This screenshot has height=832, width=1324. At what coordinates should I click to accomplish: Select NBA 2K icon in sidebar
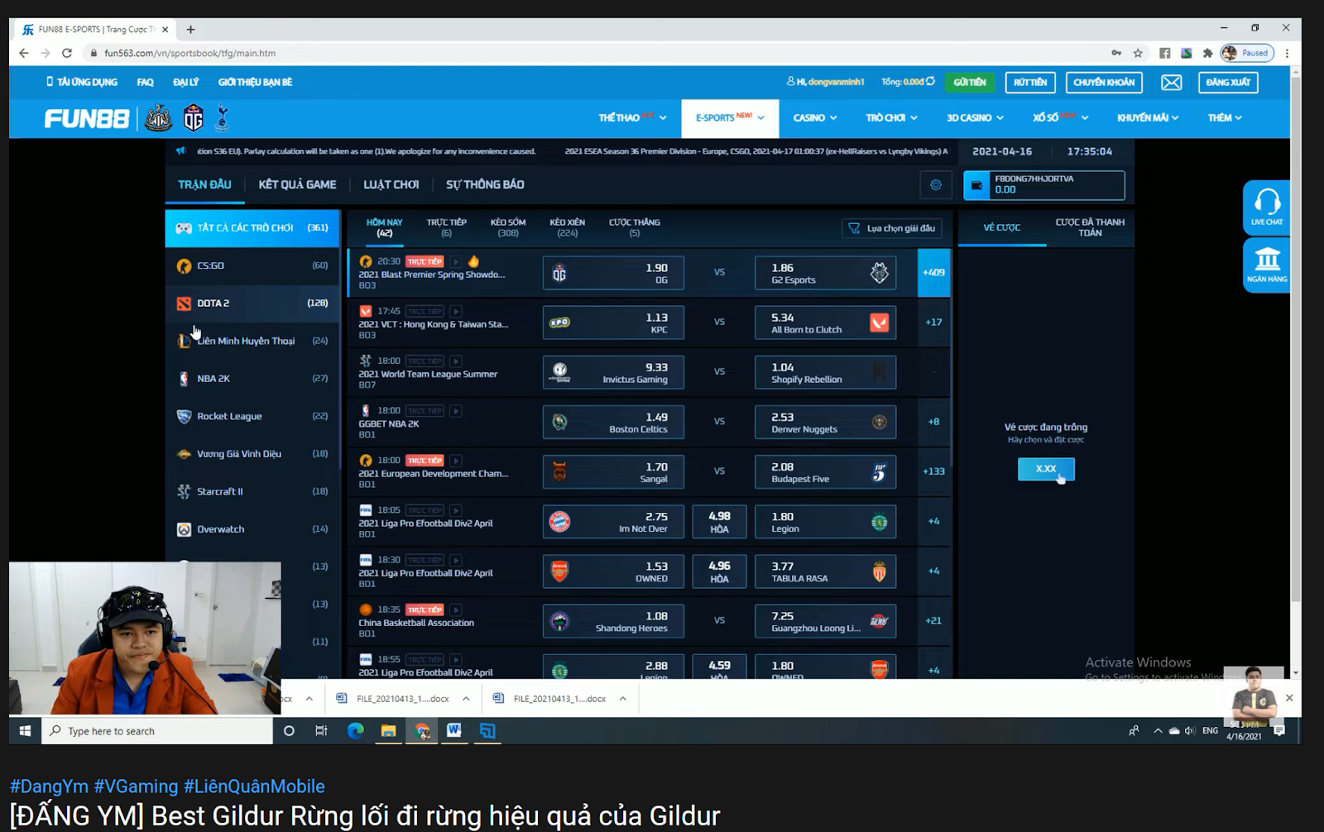coord(184,379)
